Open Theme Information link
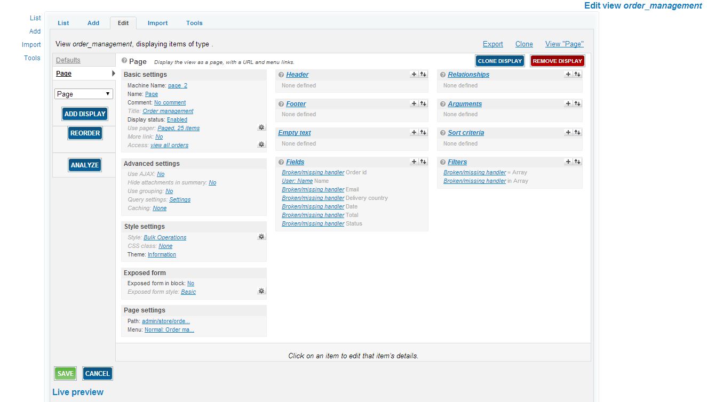This screenshot has height=402, width=707. pos(162,254)
